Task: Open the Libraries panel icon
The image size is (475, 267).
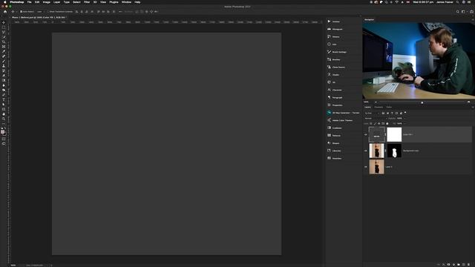Action: [x=329, y=151]
